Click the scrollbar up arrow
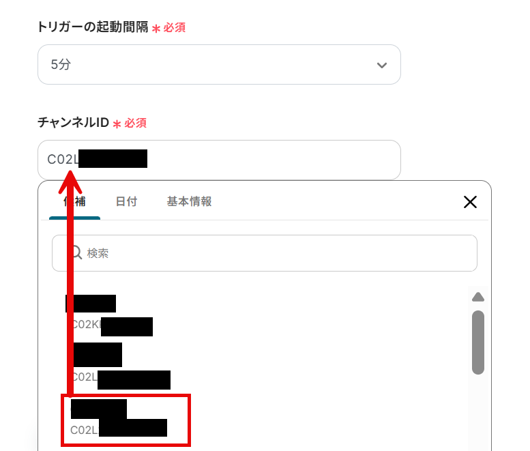Image resolution: width=530 pixels, height=451 pixels. point(478,297)
